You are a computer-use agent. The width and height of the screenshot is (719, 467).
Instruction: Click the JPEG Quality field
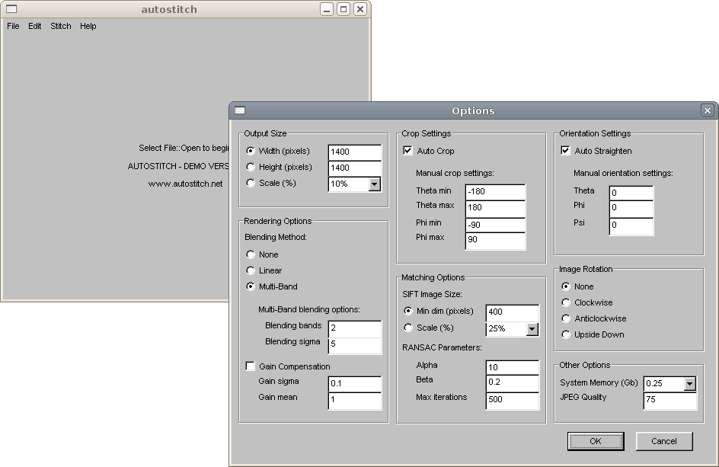pyautogui.click(x=670, y=401)
